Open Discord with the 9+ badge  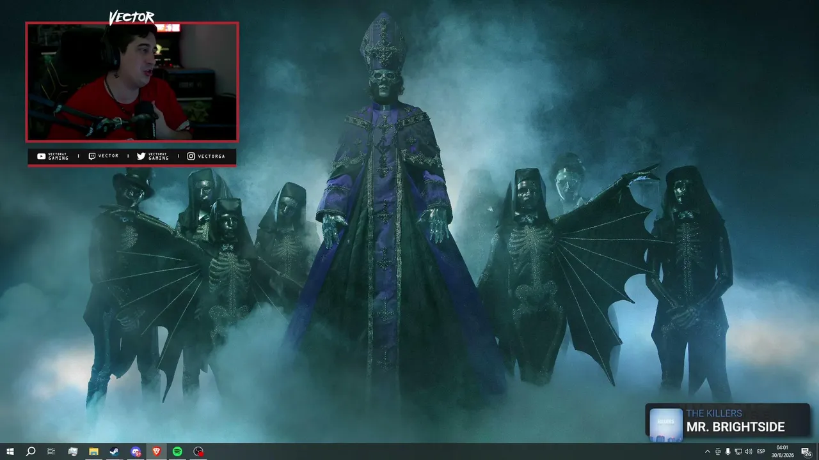136,452
